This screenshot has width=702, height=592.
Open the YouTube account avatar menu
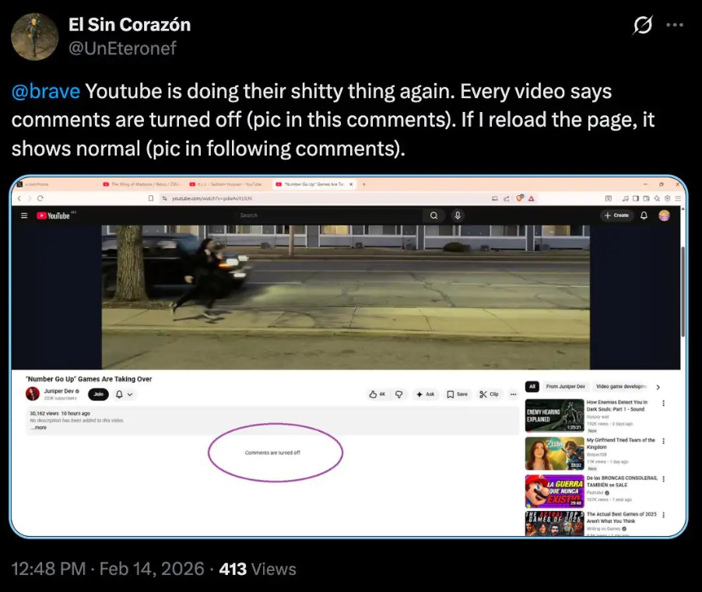click(664, 215)
